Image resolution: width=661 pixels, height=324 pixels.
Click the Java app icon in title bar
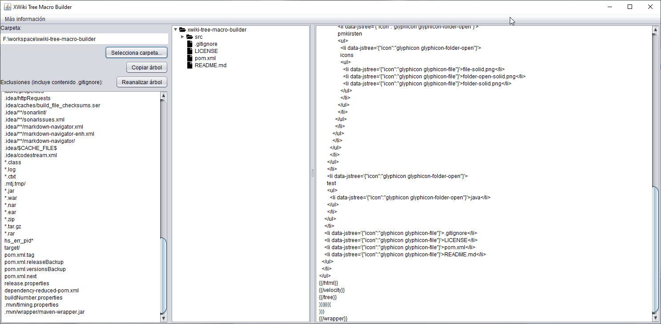[8, 7]
